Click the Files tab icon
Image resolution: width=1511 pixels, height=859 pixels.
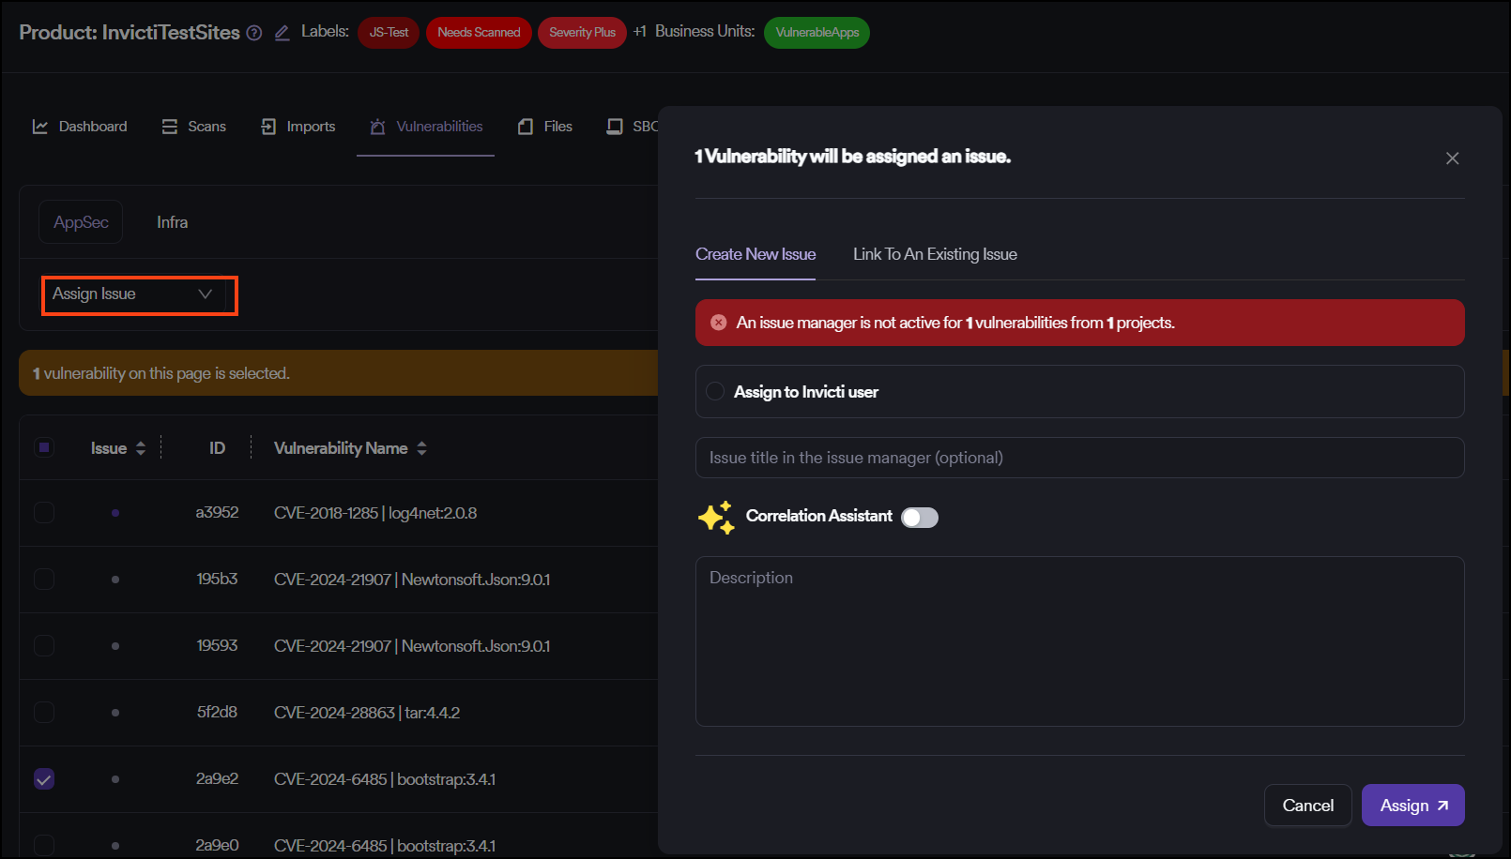click(526, 127)
